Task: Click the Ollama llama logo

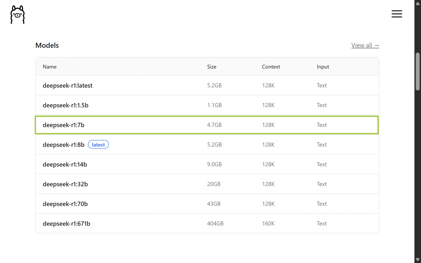Action: coord(18,15)
